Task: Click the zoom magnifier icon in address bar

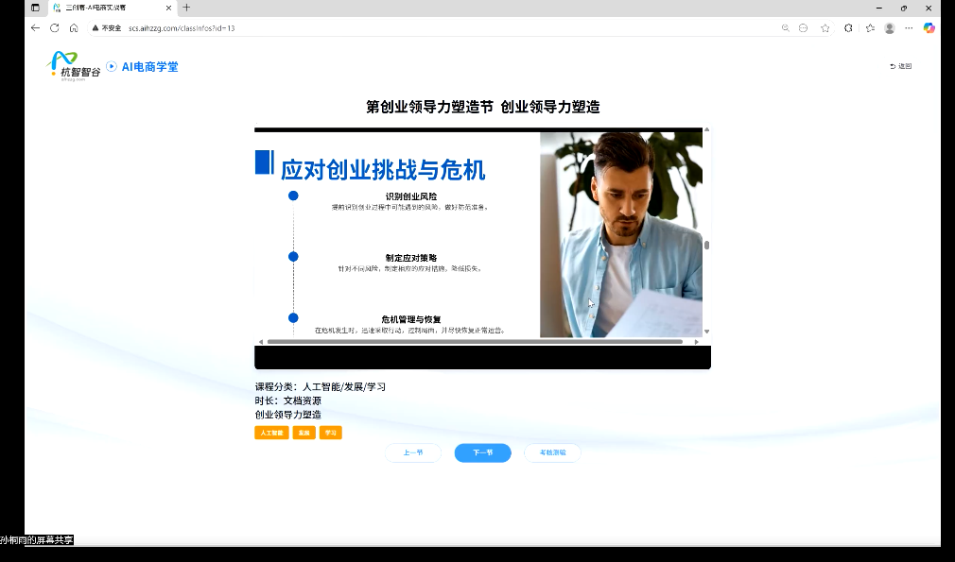Action: tap(785, 28)
